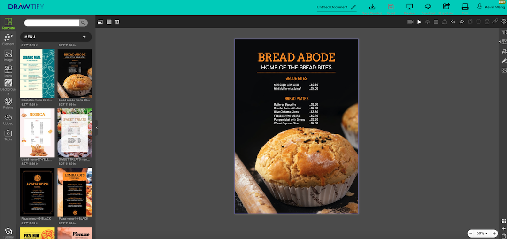Click the DRAWTIFY logo
The height and width of the screenshot is (239, 507).
(x=26, y=7)
